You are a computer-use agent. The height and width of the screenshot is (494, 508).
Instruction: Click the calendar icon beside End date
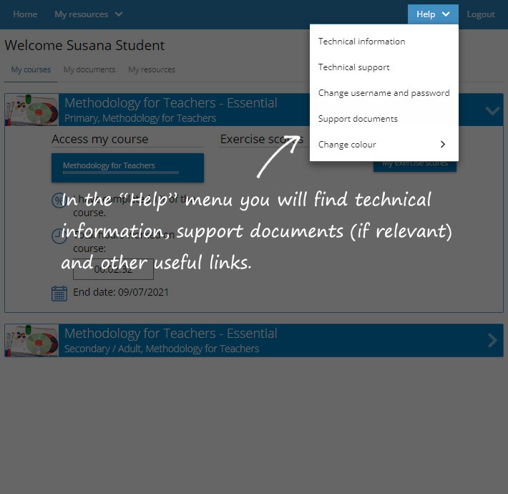(x=59, y=293)
